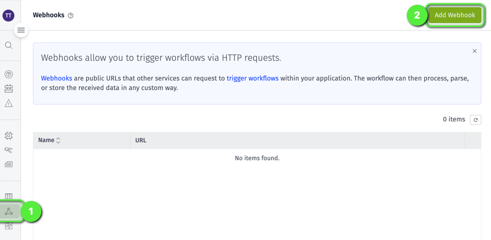Viewport: 491px width, 240px height.
Task: Click the TT user avatar
Action: (x=9, y=15)
